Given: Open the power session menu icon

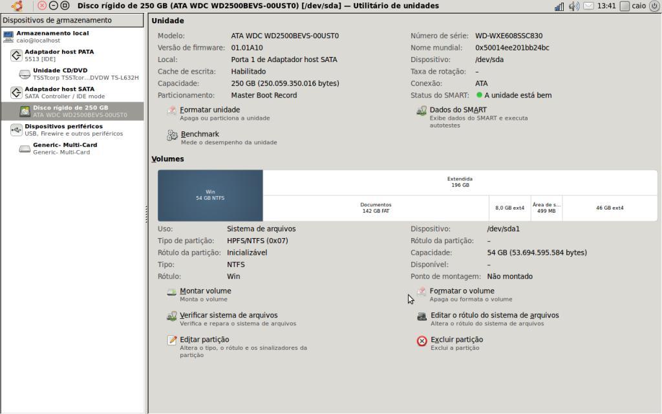Looking at the screenshot, I should pyautogui.click(x=654, y=6).
